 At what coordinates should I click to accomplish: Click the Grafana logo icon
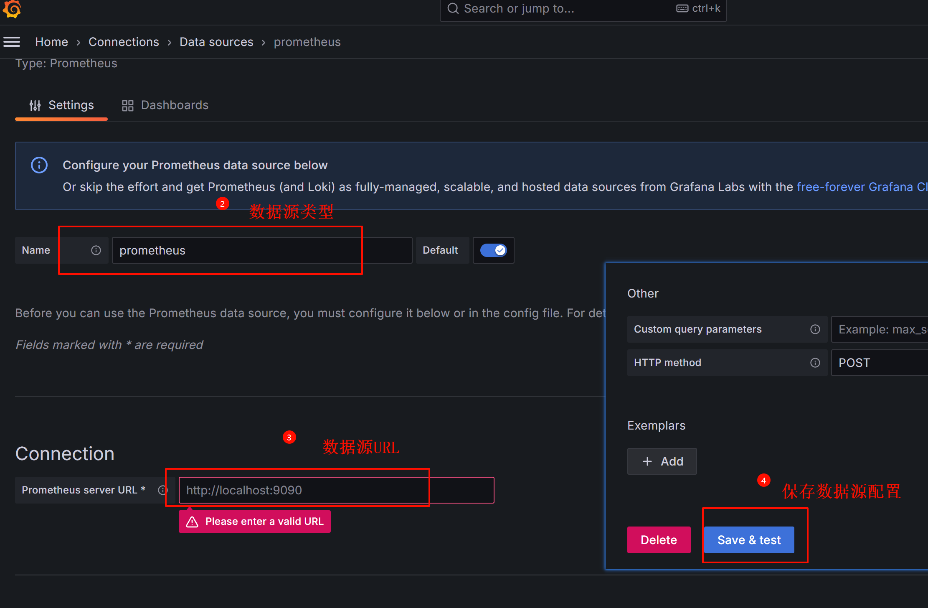pyautogui.click(x=12, y=9)
